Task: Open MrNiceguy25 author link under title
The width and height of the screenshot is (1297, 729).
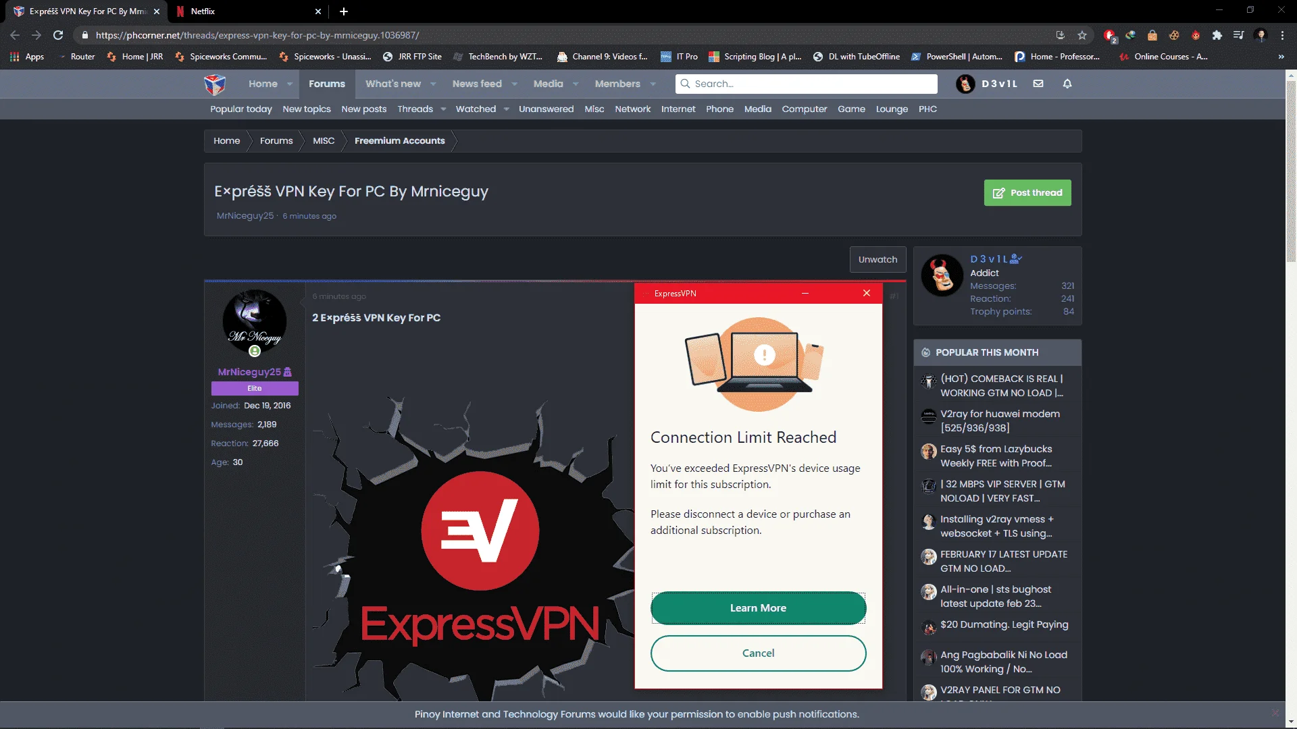Action: pos(245,216)
